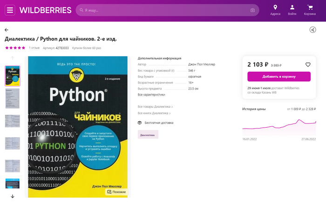
Task: Expand Все характеристики
Action: (151, 95)
